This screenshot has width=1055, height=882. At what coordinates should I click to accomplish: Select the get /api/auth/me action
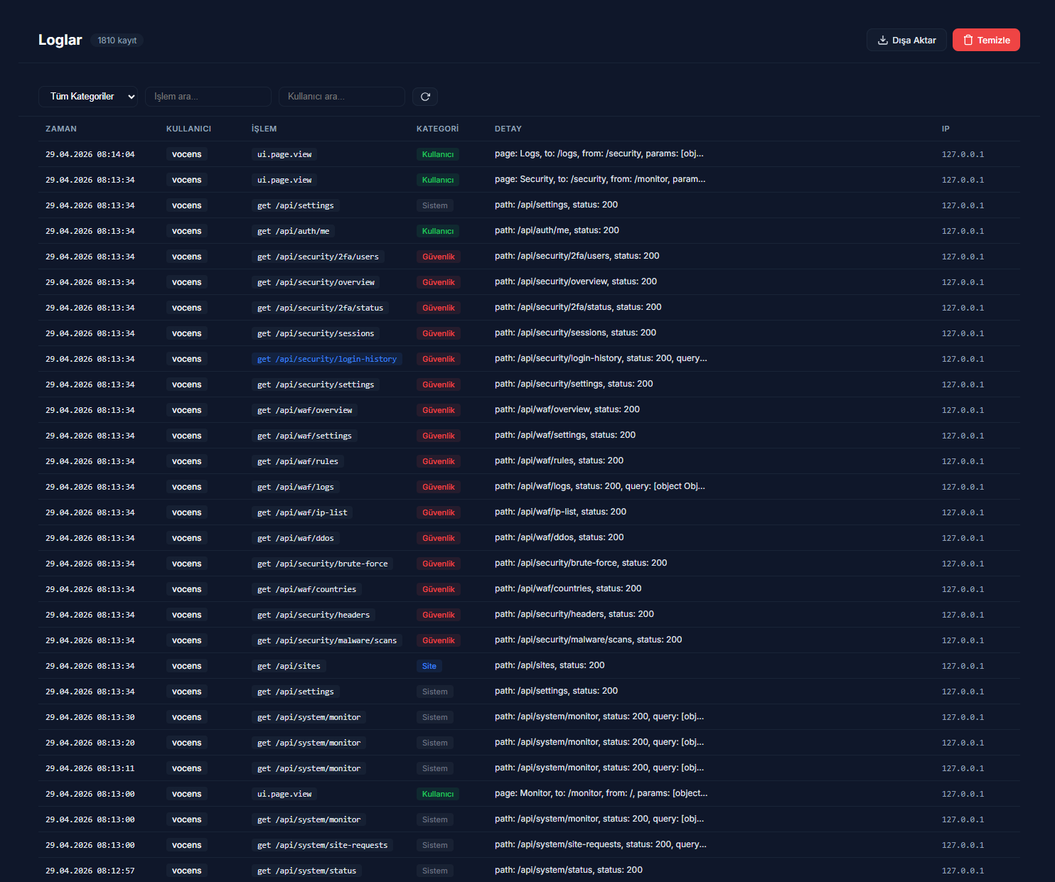pos(293,231)
